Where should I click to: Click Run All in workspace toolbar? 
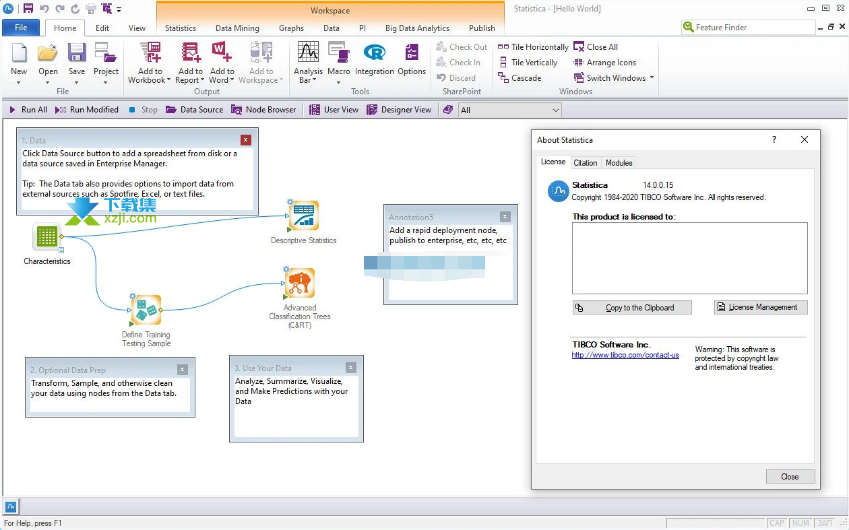(x=28, y=110)
